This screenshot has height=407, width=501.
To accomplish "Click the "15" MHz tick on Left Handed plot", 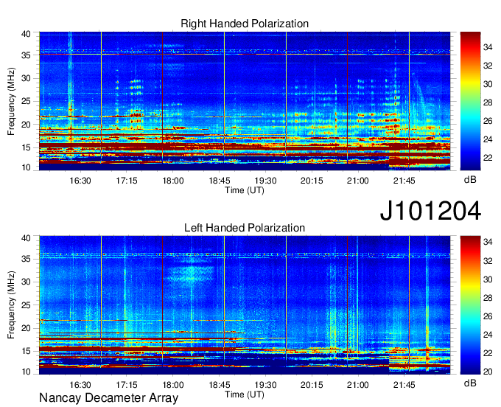I will coord(27,351).
